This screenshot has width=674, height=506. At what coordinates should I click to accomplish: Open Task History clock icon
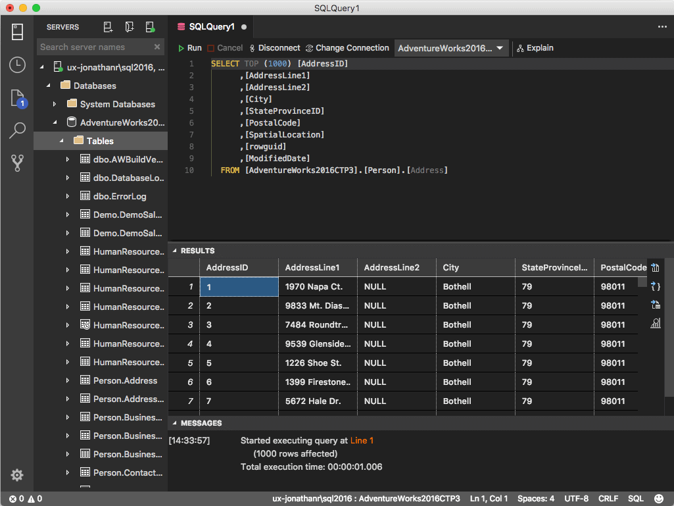[17, 65]
